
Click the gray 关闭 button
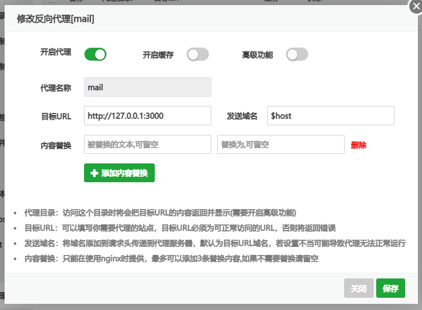click(x=358, y=289)
